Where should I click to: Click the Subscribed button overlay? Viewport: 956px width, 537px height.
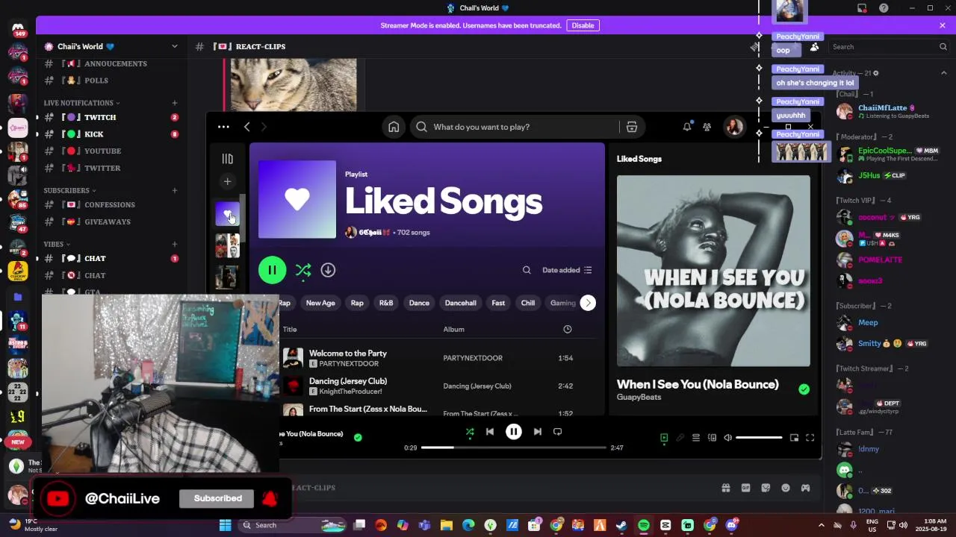[218, 499]
